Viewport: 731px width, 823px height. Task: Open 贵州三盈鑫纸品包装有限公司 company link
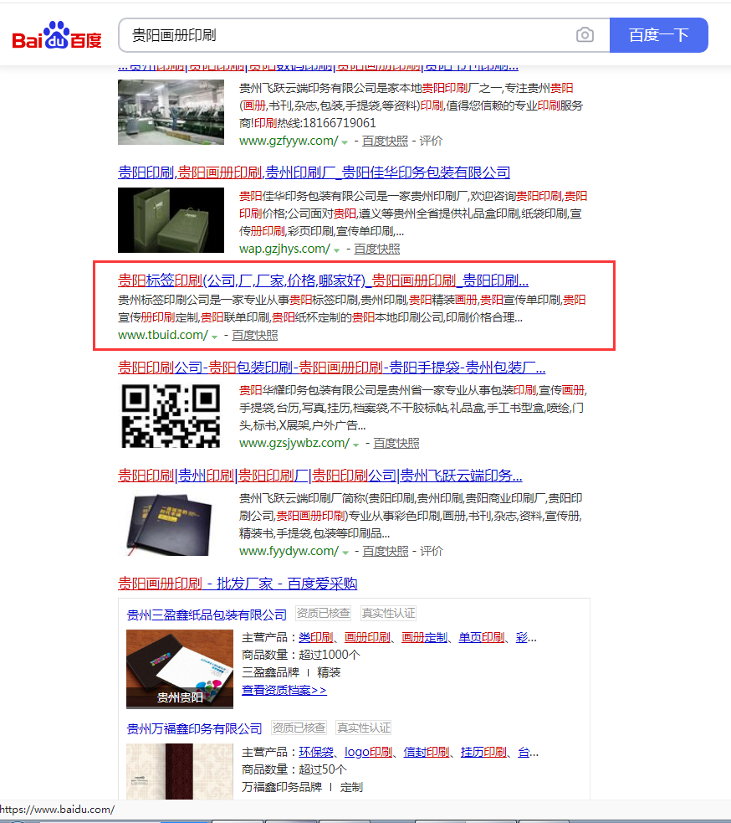pos(207,615)
